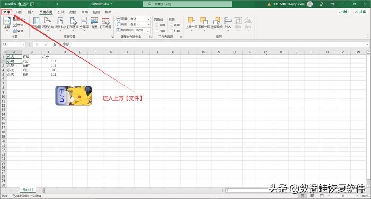Toggle the AutoSave switch
The height and width of the screenshot is (199, 371).
pos(22,4)
